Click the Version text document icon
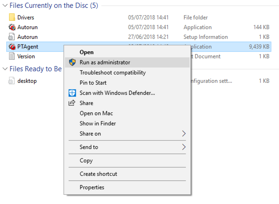Viewport: 279px width, 204px height. pyautogui.click(x=12, y=56)
